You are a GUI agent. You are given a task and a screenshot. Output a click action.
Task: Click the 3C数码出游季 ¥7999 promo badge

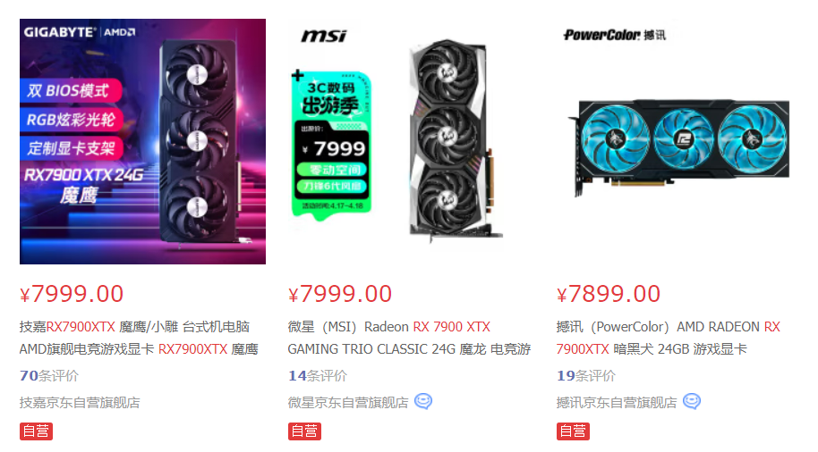[331, 144]
